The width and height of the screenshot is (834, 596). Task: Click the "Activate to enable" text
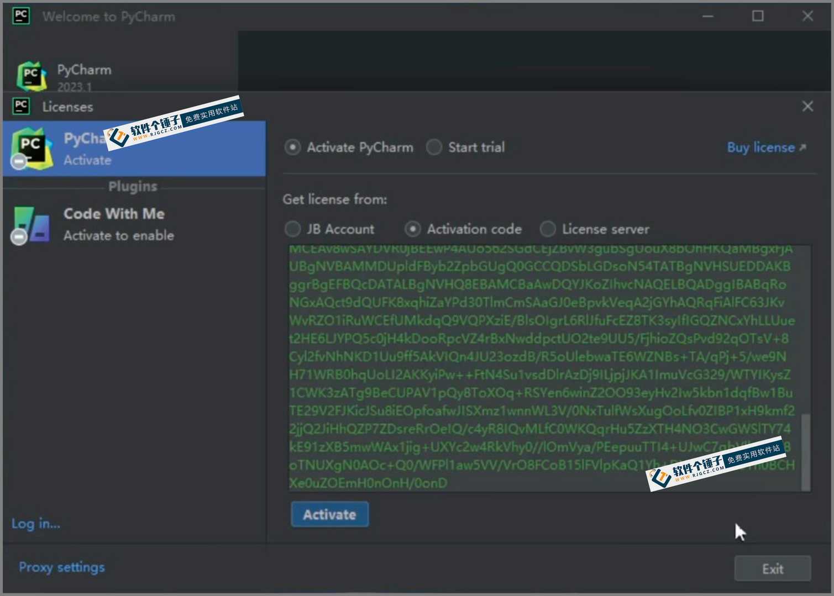click(119, 235)
